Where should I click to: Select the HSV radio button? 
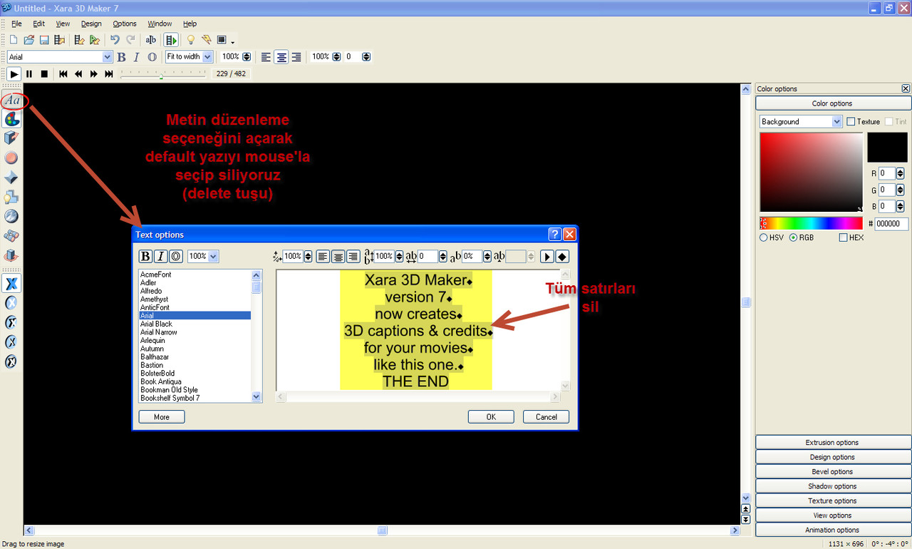764,237
